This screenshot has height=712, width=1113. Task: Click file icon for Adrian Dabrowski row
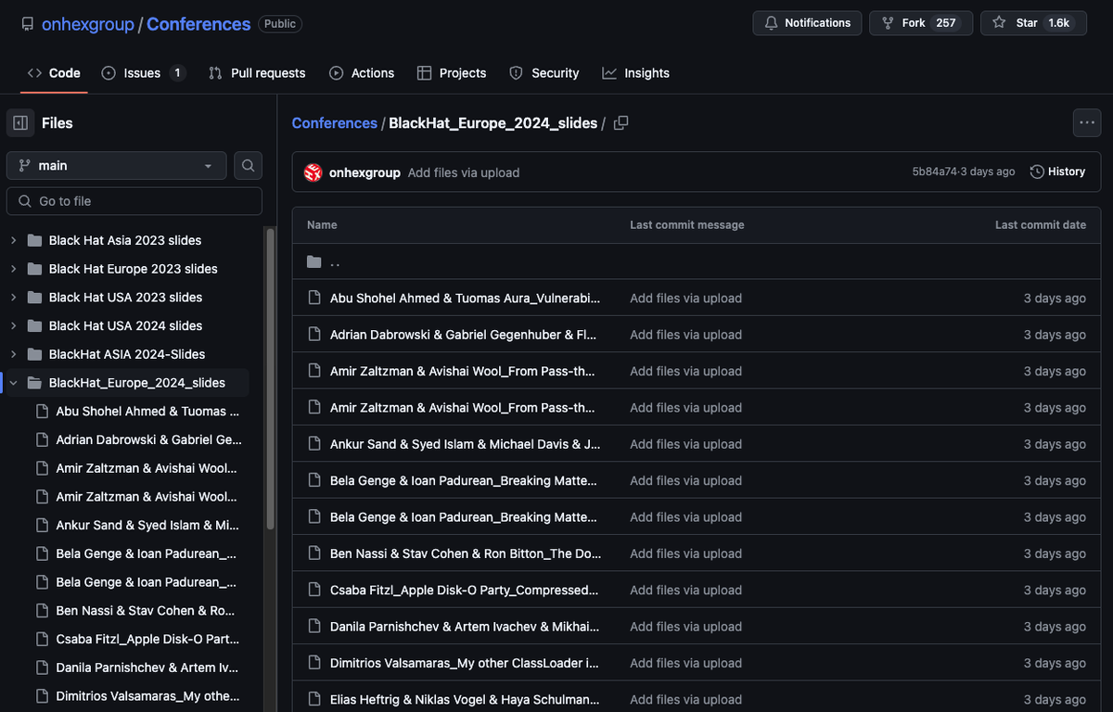pos(314,335)
